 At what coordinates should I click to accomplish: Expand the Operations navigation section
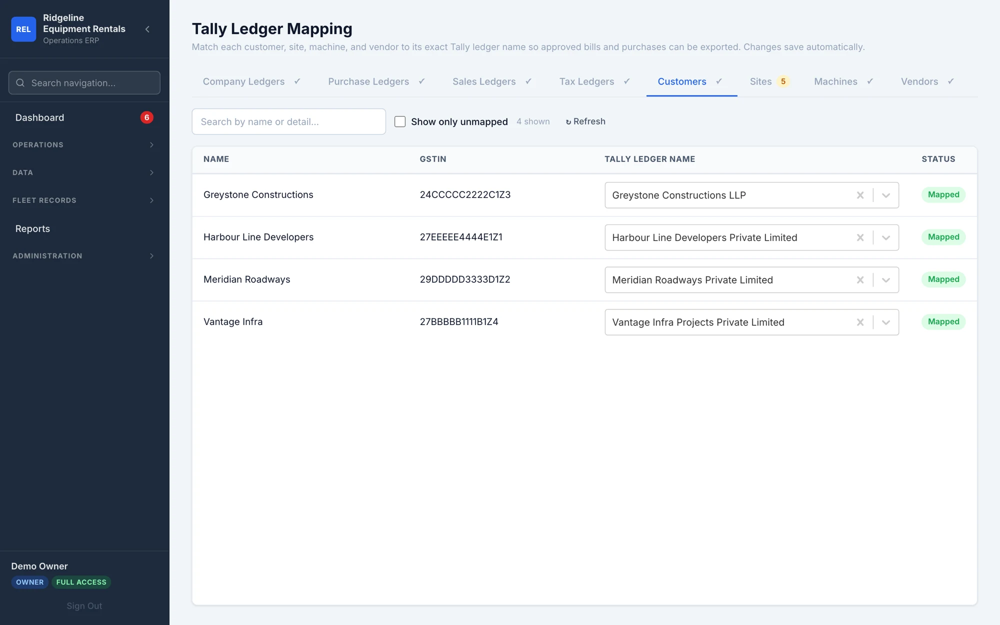(x=84, y=145)
